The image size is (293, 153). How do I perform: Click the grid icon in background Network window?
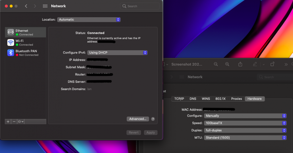click(x=182, y=77)
